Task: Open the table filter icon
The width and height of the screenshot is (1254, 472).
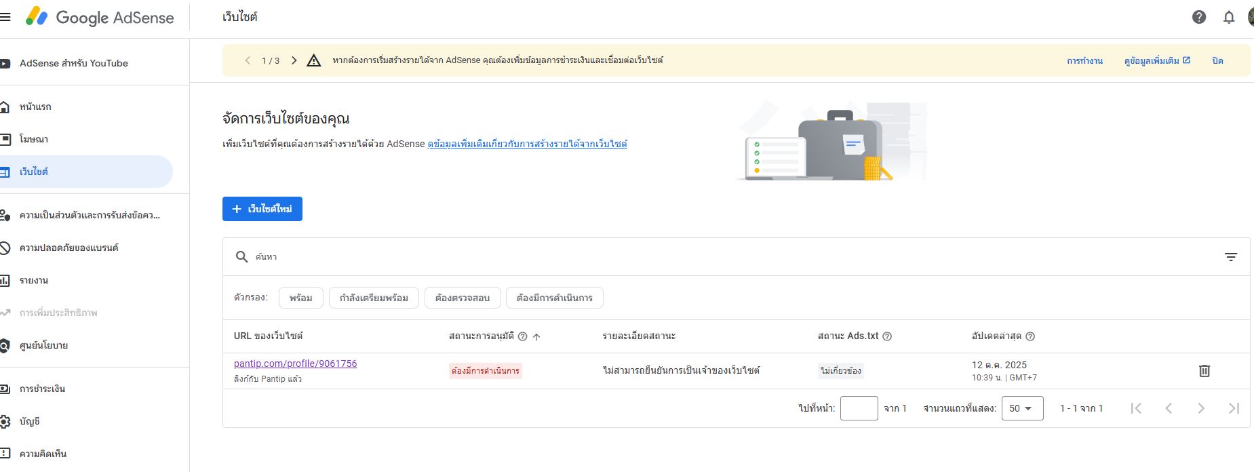Action: [1231, 257]
